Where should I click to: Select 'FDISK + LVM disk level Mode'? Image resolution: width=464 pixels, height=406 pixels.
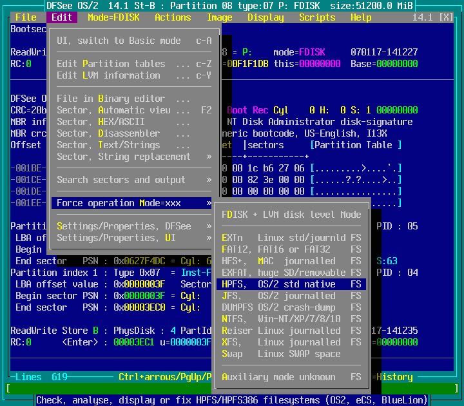tap(291, 215)
